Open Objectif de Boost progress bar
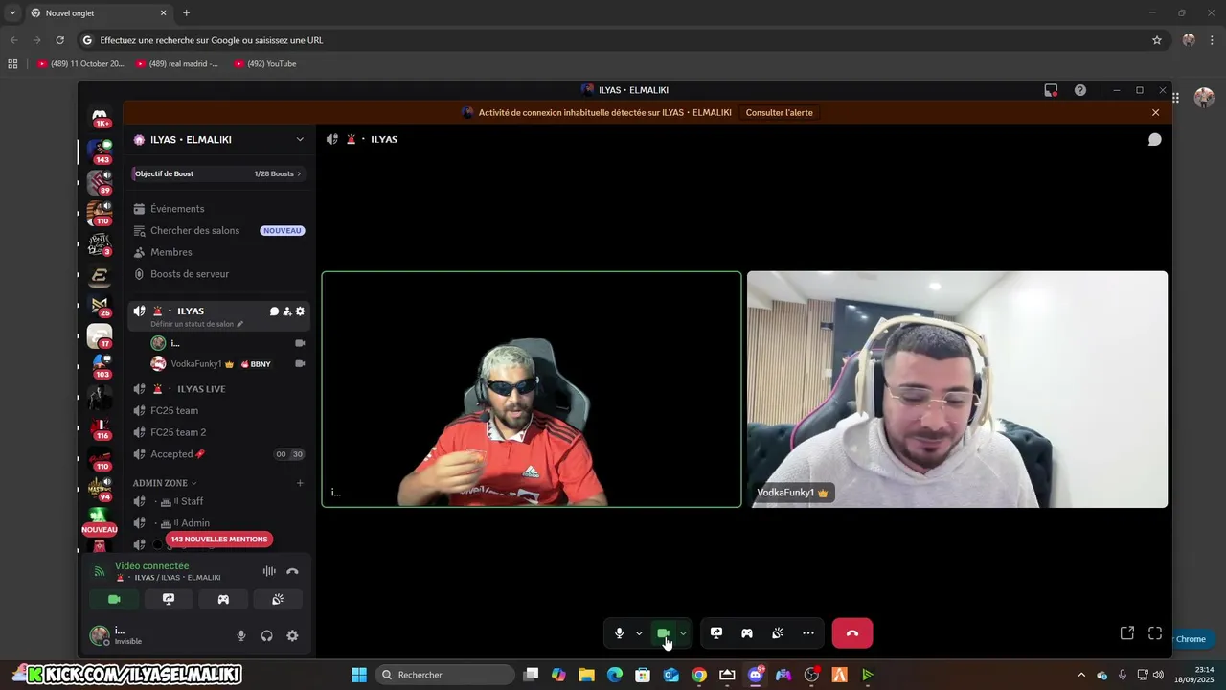 (219, 173)
